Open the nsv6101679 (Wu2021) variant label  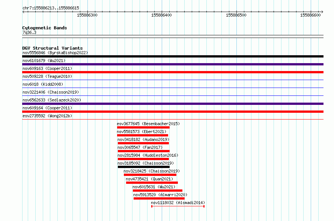click(44, 61)
